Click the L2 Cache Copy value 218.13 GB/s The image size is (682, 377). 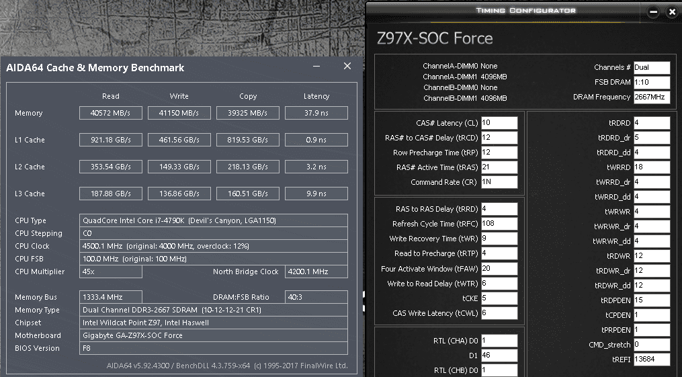coord(247,167)
